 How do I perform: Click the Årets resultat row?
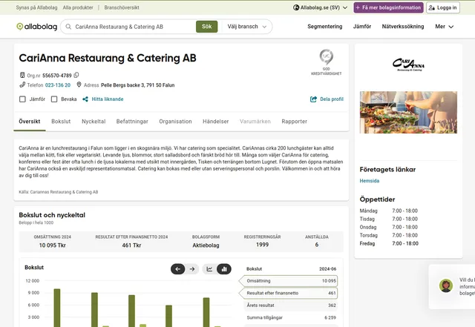pyautogui.click(x=290, y=305)
